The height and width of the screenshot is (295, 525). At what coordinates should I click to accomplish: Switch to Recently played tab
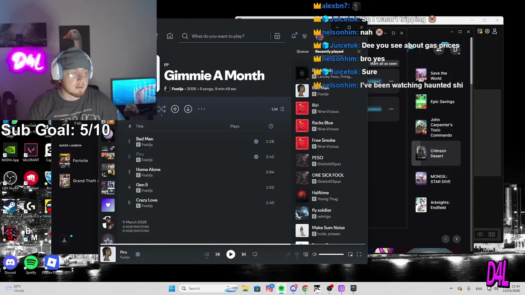(x=329, y=52)
